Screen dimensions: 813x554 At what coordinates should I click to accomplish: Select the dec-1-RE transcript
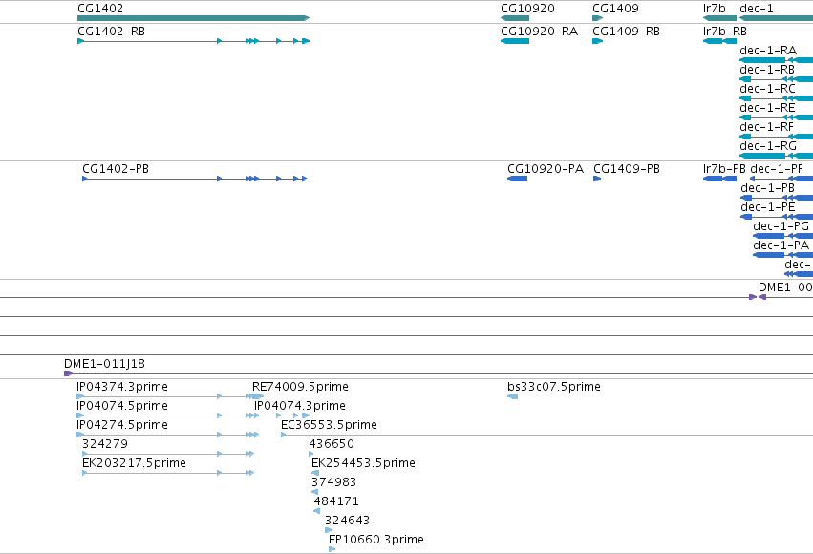776,117
